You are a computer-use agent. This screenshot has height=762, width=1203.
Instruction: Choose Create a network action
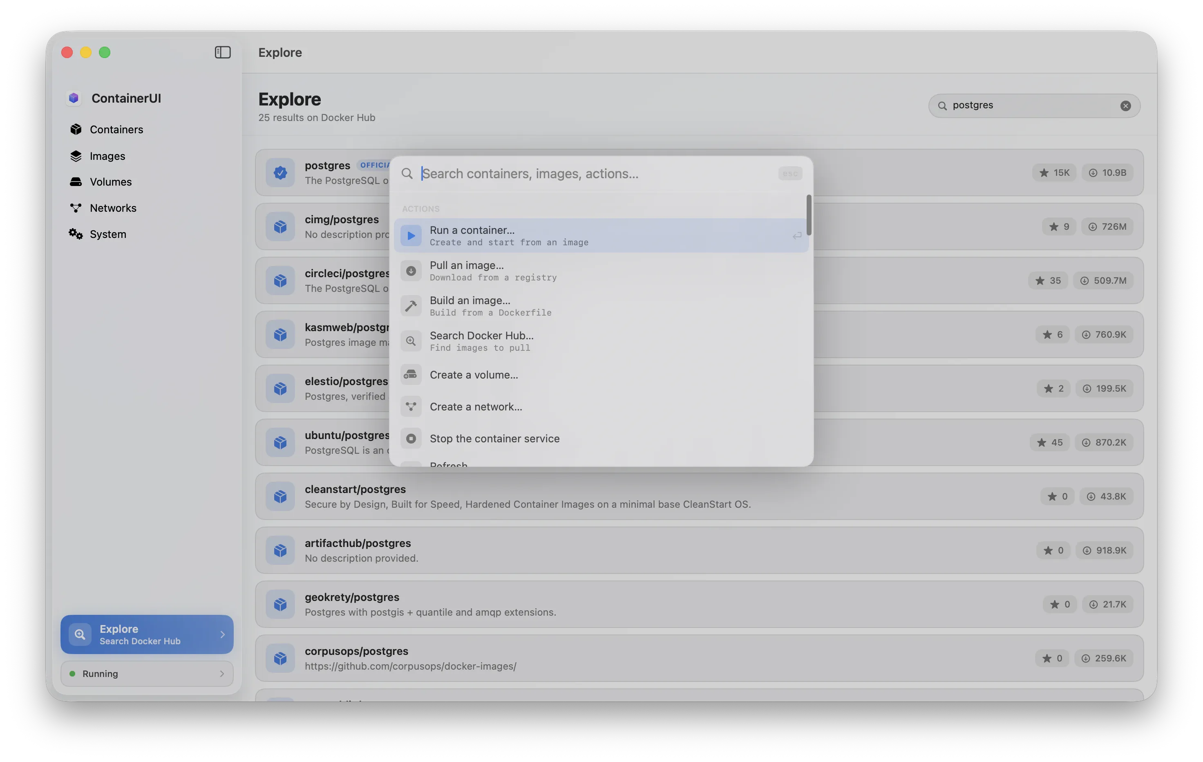point(601,407)
